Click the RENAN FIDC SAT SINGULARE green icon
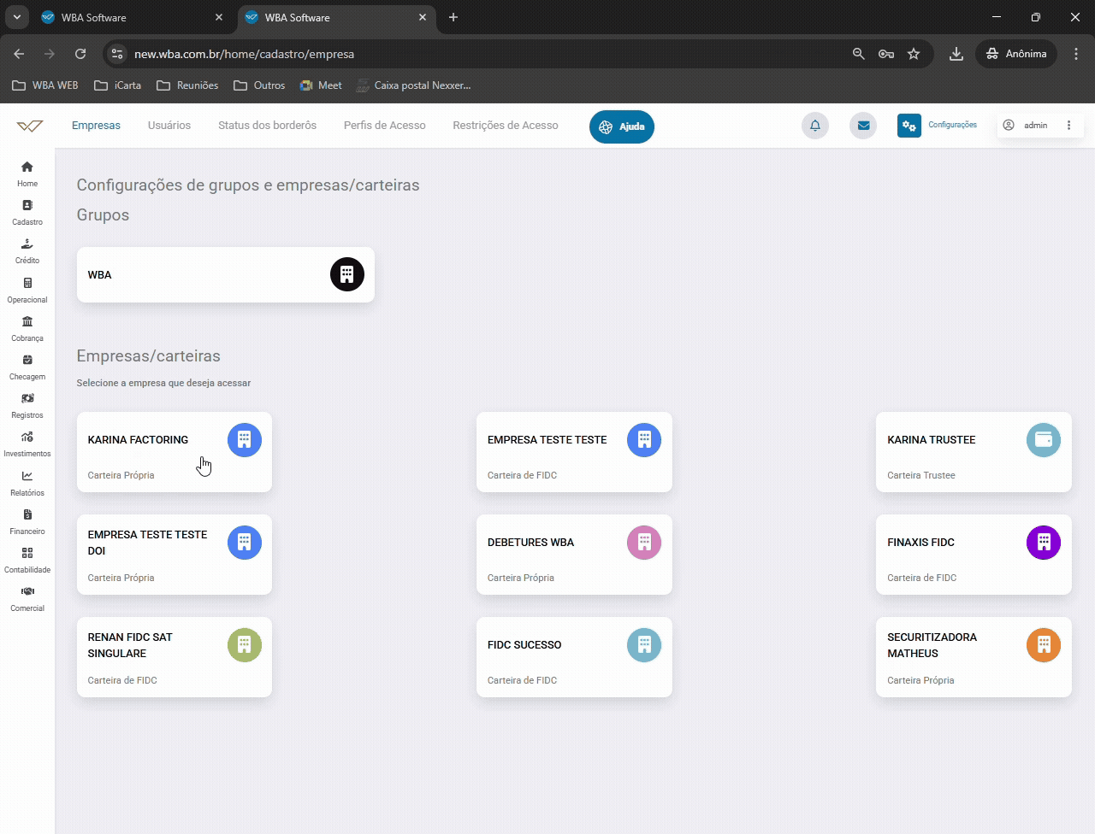Screen dimensions: 1095x834 [245, 645]
